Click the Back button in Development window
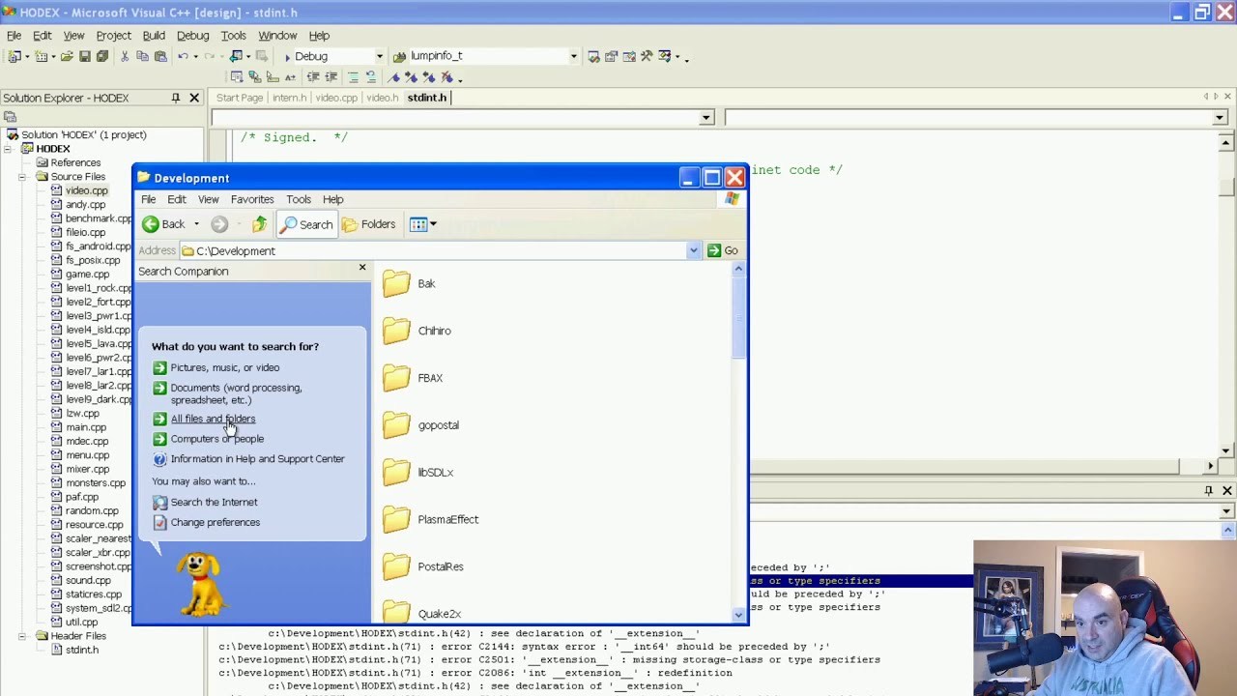 click(x=163, y=224)
